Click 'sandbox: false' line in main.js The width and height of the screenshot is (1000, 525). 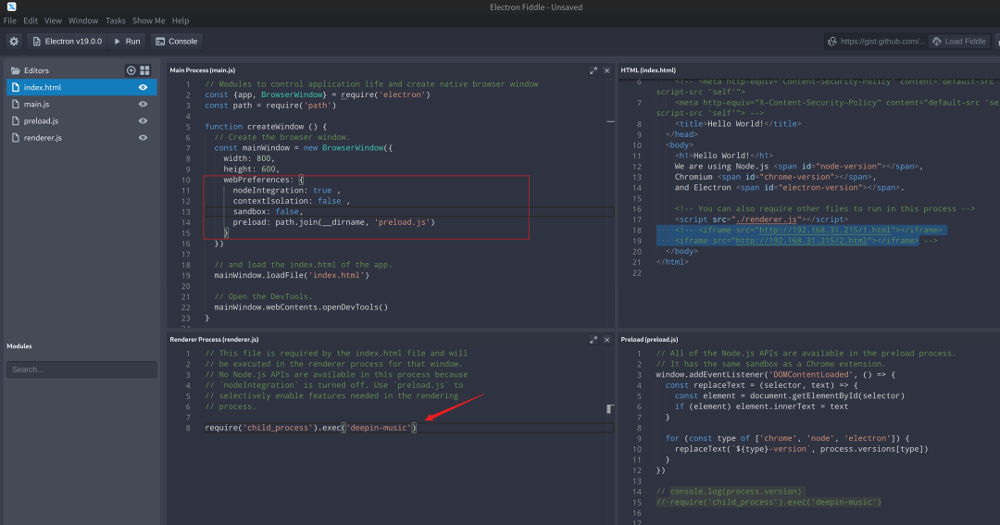268,212
